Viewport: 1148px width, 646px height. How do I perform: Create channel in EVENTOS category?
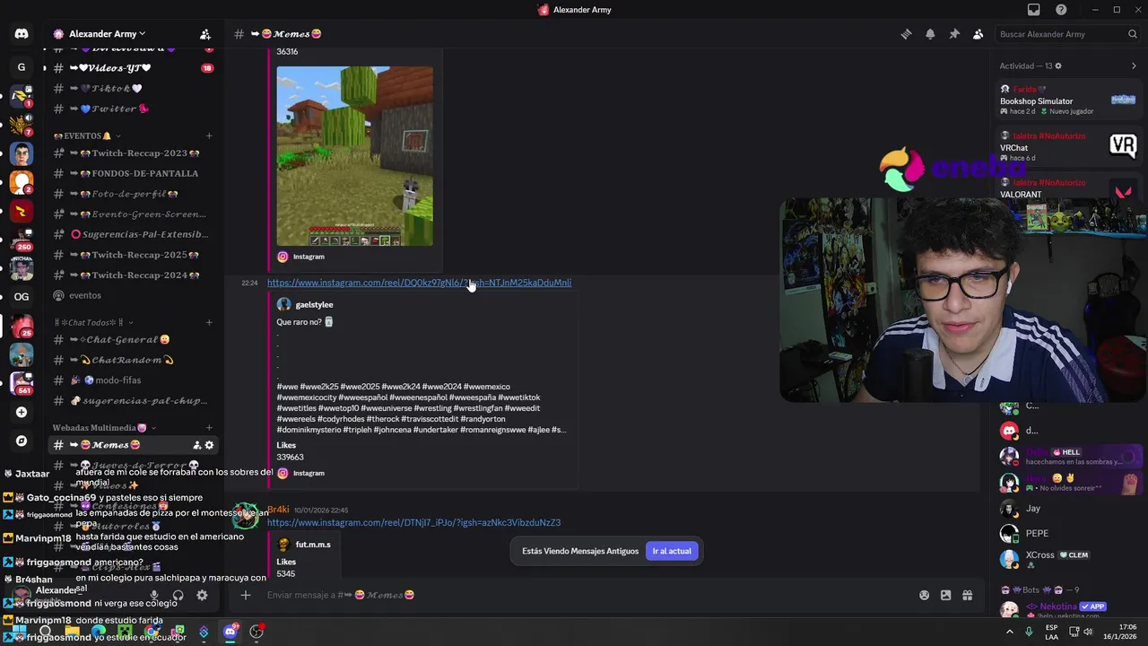[x=209, y=135]
